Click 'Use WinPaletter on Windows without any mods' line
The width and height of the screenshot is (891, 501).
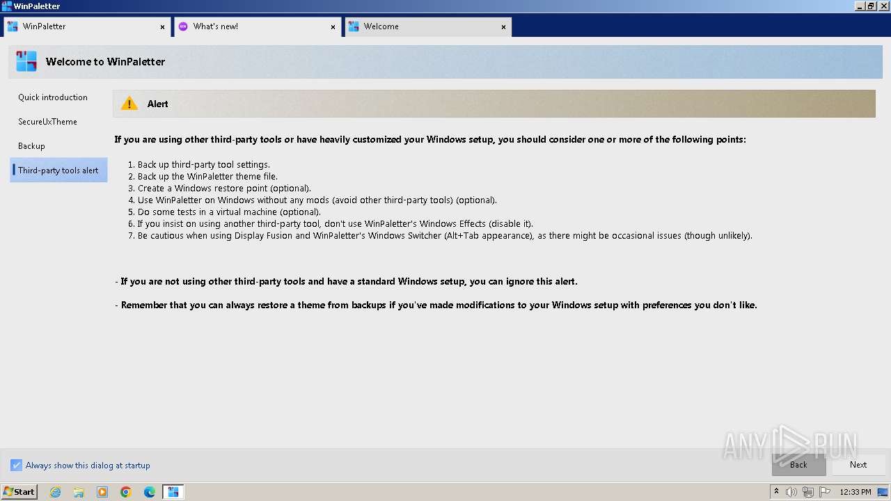click(317, 200)
